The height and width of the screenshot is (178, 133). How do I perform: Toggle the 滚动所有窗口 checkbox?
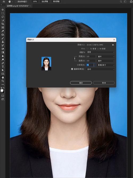click(16, 2)
